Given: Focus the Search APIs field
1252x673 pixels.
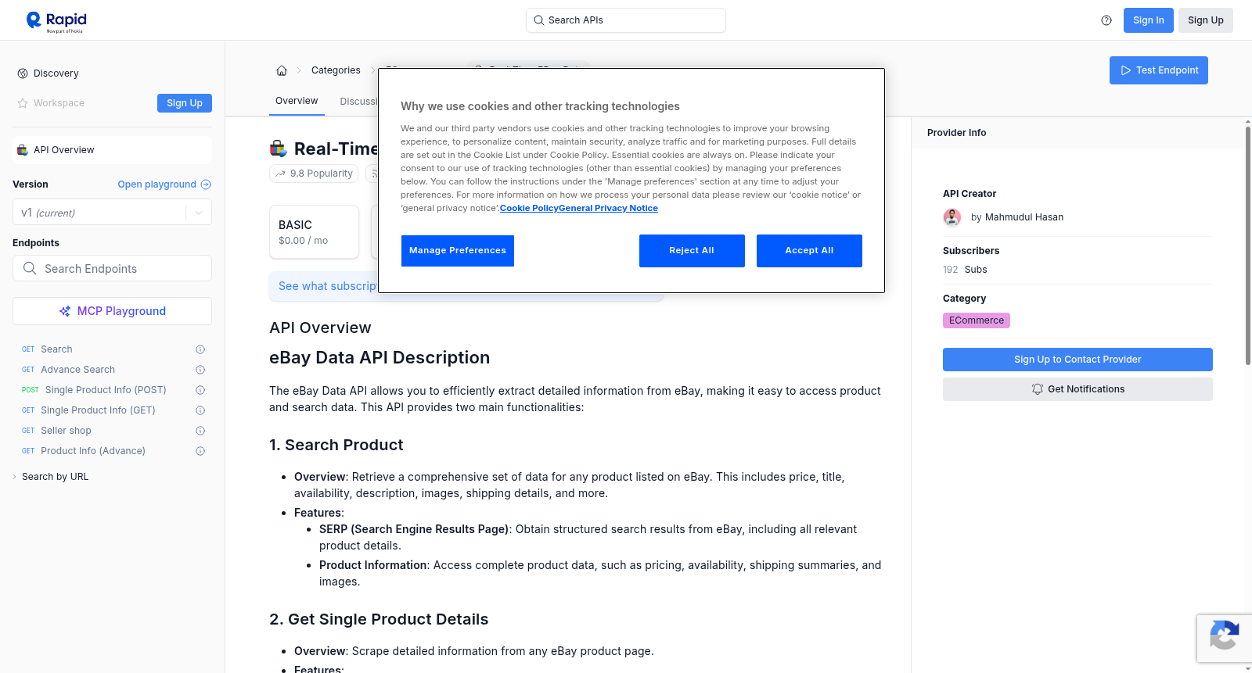Looking at the screenshot, I should click(x=626, y=20).
